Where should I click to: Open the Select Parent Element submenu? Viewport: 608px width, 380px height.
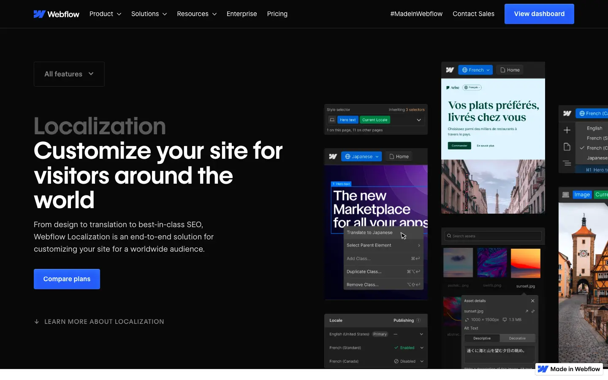(383, 245)
